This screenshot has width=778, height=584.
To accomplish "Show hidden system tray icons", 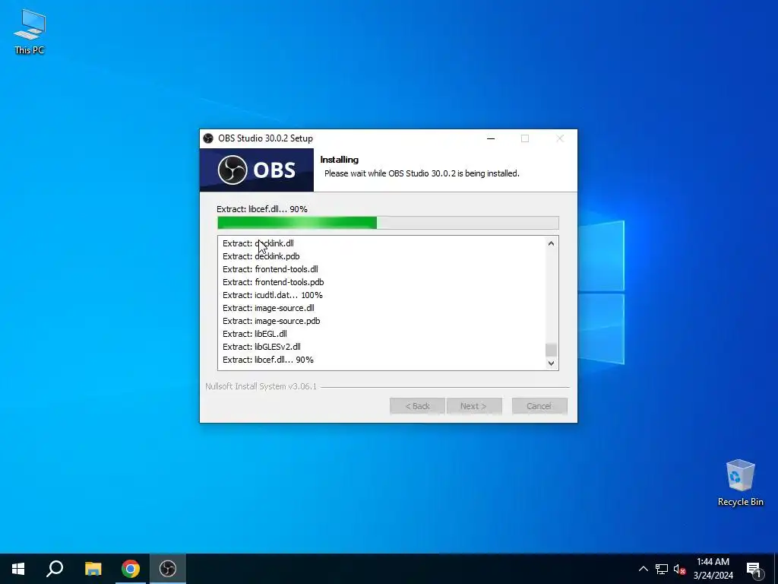I will 643,569.
